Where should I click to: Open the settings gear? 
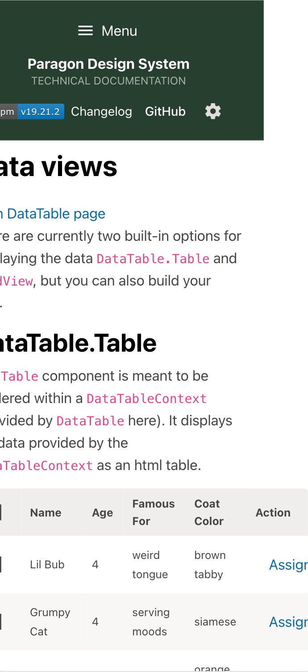coord(213,111)
